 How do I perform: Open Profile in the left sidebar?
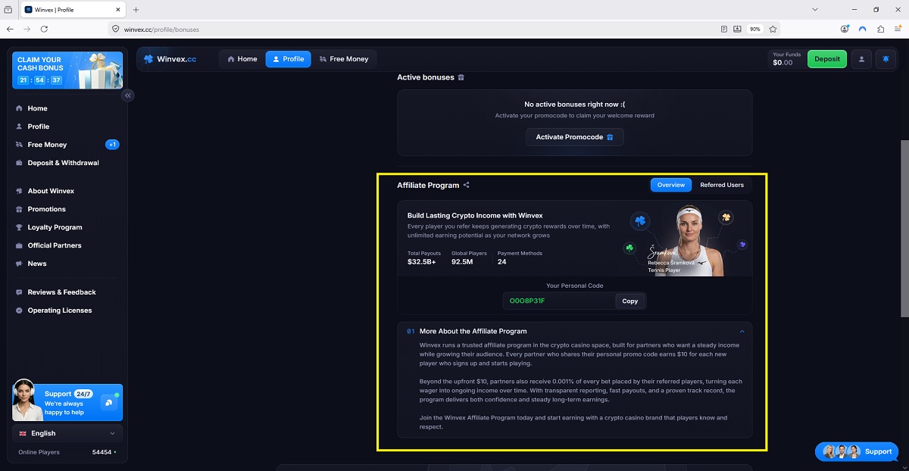[x=38, y=126]
